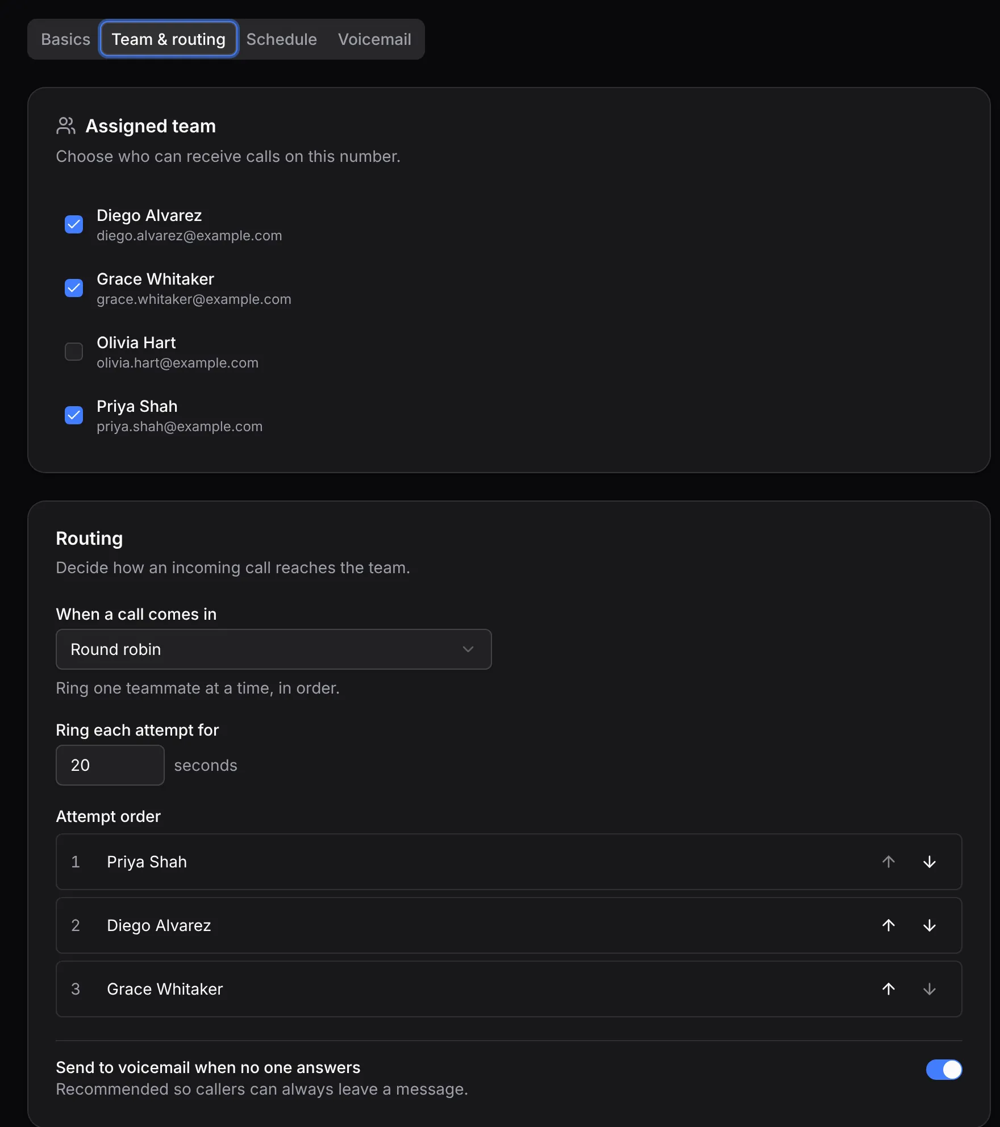The image size is (1000, 1127).
Task: Uncheck Grace Whitaker checkbox
Action: pos(74,288)
